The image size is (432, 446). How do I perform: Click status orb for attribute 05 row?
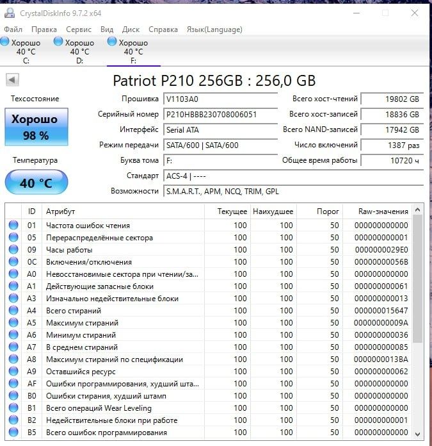[13, 237]
